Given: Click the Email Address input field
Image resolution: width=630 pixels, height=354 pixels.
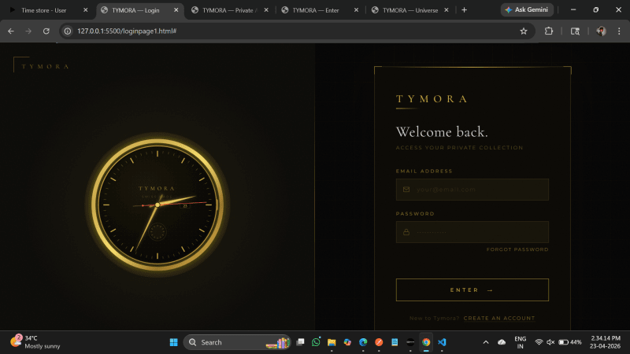Looking at the screenshot, I should point(472,190).
